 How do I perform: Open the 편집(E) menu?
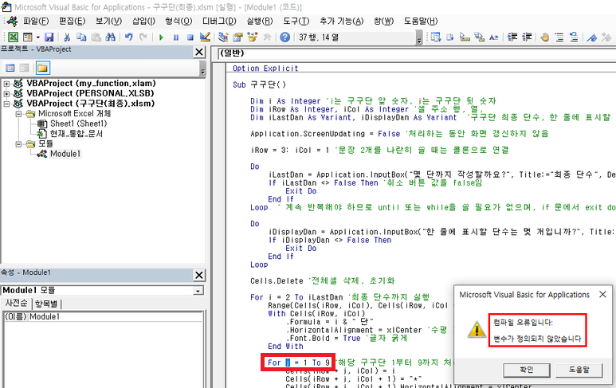(72, 22)
